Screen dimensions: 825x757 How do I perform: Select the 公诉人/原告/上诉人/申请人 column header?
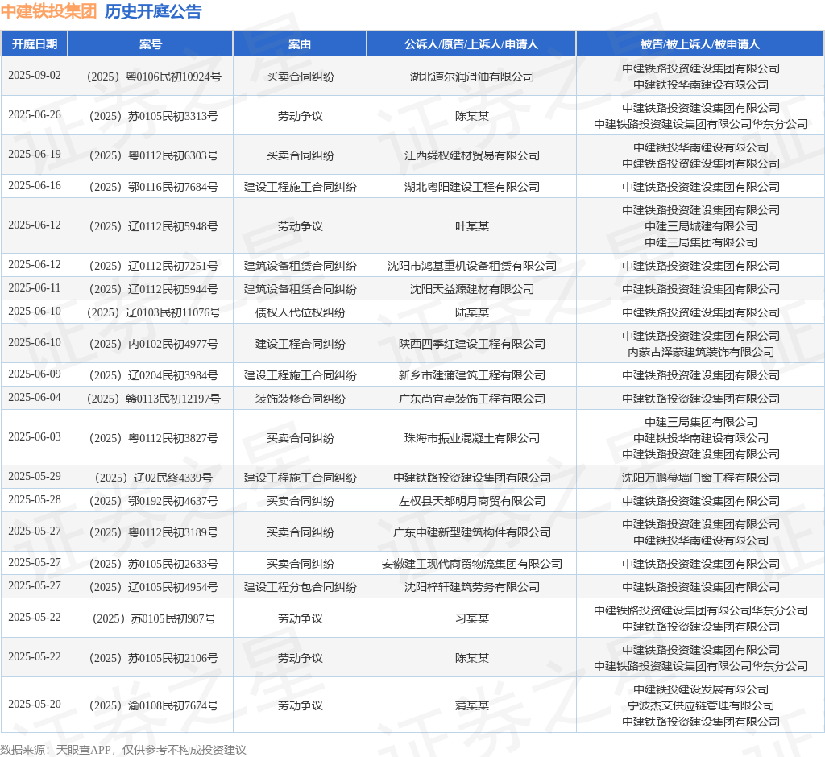(x=471, y=44)
